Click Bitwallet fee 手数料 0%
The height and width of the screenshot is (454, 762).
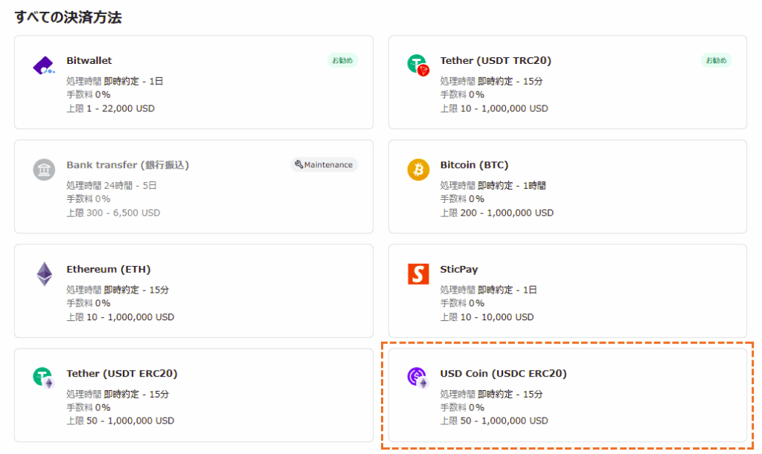pos(89,94)
